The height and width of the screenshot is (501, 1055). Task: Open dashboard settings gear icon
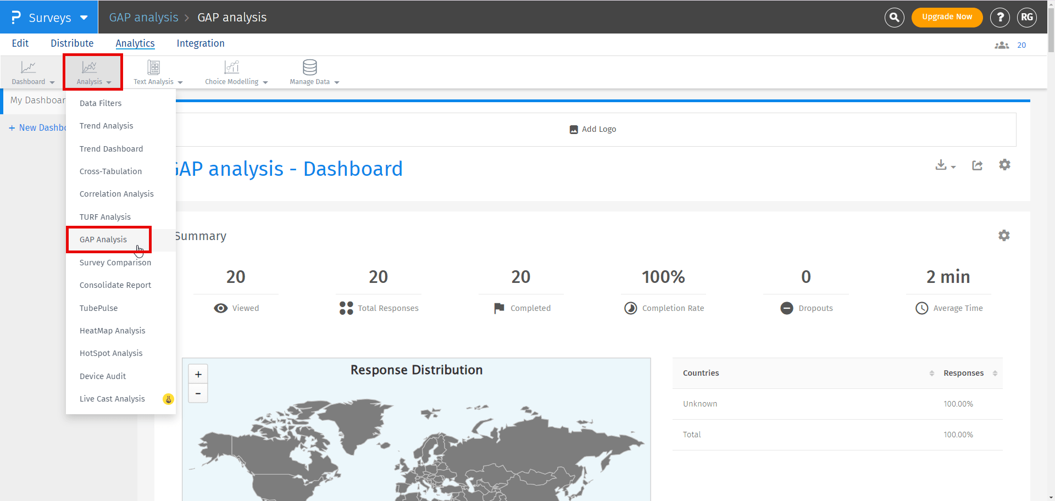click(x=1004, y=165)
